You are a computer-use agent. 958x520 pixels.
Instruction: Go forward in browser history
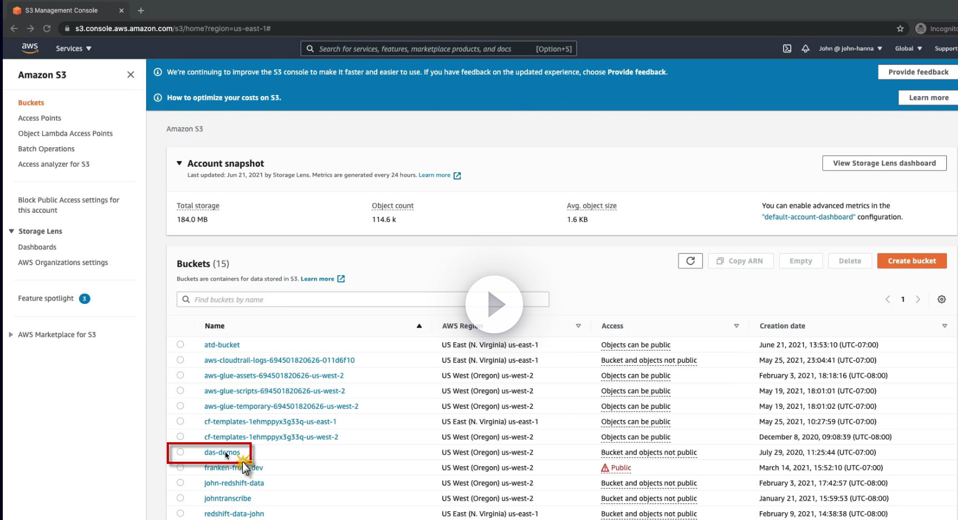pos(31,28)
